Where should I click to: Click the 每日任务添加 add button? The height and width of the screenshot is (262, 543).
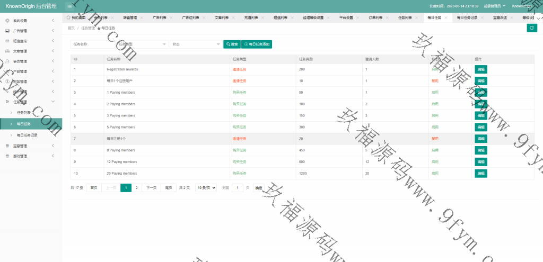257,44
